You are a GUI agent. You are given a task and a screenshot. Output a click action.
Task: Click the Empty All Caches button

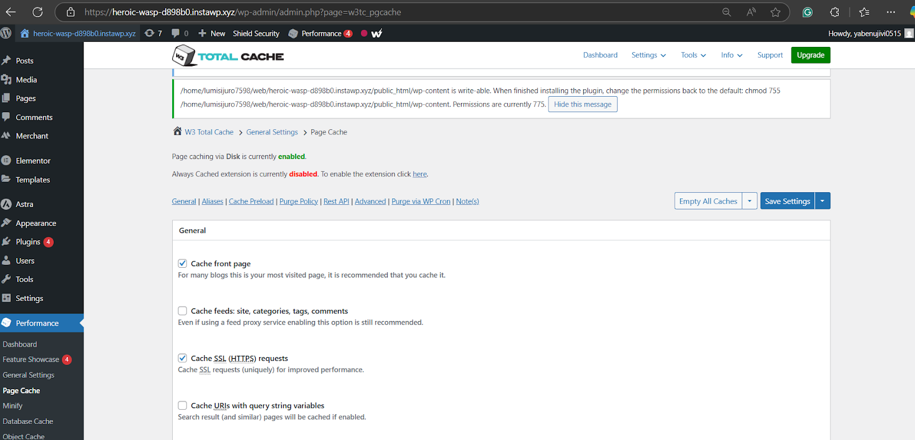708,201
